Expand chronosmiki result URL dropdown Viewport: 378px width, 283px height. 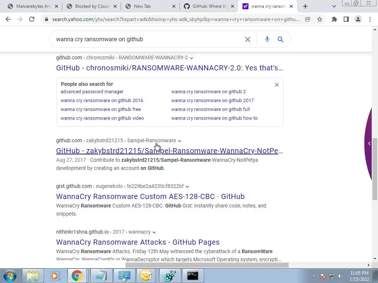(x=192, y=58)
